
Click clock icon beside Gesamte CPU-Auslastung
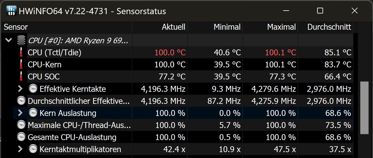pyautogui.click(x=21, y=137)
